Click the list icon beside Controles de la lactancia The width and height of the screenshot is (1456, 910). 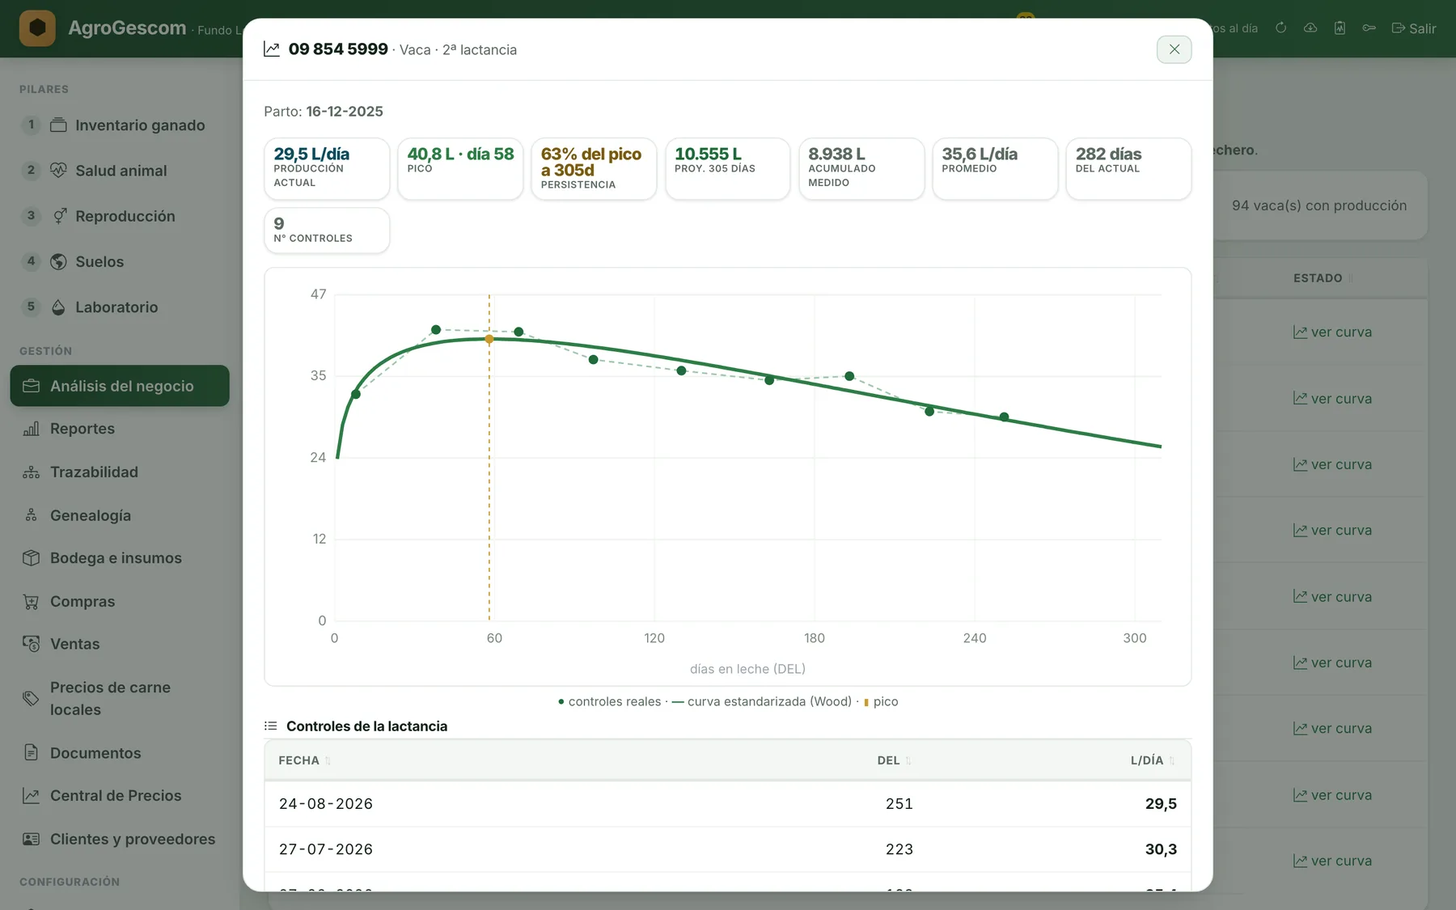pyautogui.click(x=271, y=726)
